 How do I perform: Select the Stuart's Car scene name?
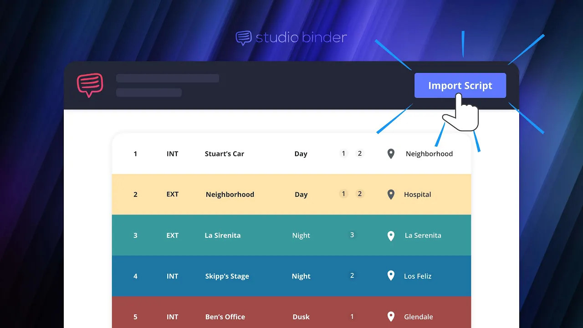(x=225, y=154)
